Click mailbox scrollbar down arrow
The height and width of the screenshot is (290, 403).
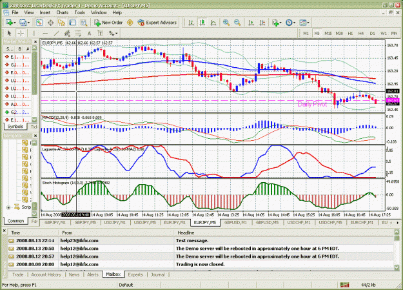(396, 267)
